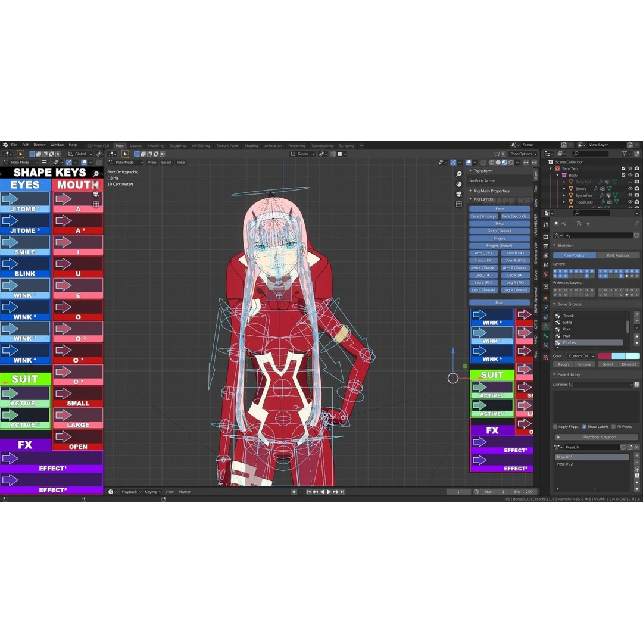Open the Texture properties checker icon

click(546, 357)
